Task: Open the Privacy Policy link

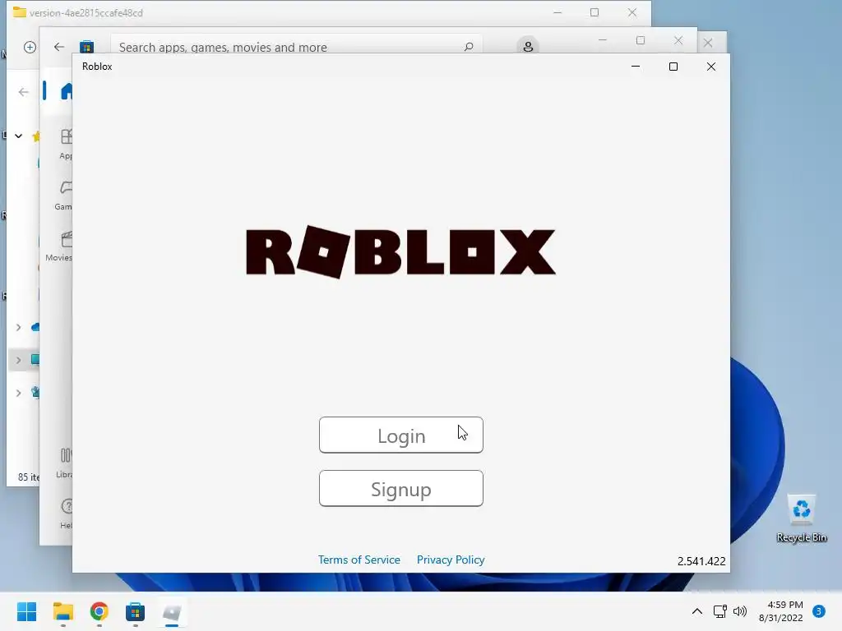Action: (451, 560)
